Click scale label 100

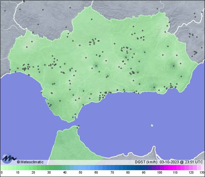(x=160, y=173)
